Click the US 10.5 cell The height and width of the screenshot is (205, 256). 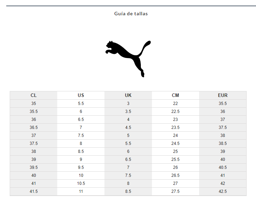(x=81, y=183)
